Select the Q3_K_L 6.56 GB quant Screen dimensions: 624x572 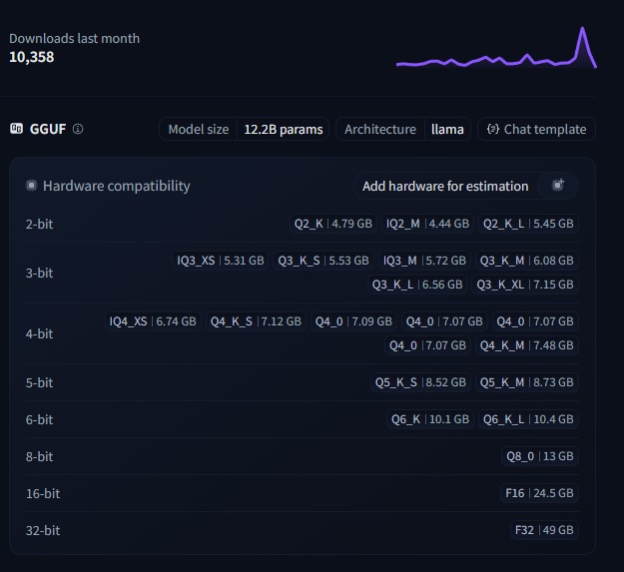click(x=417, y=285)
